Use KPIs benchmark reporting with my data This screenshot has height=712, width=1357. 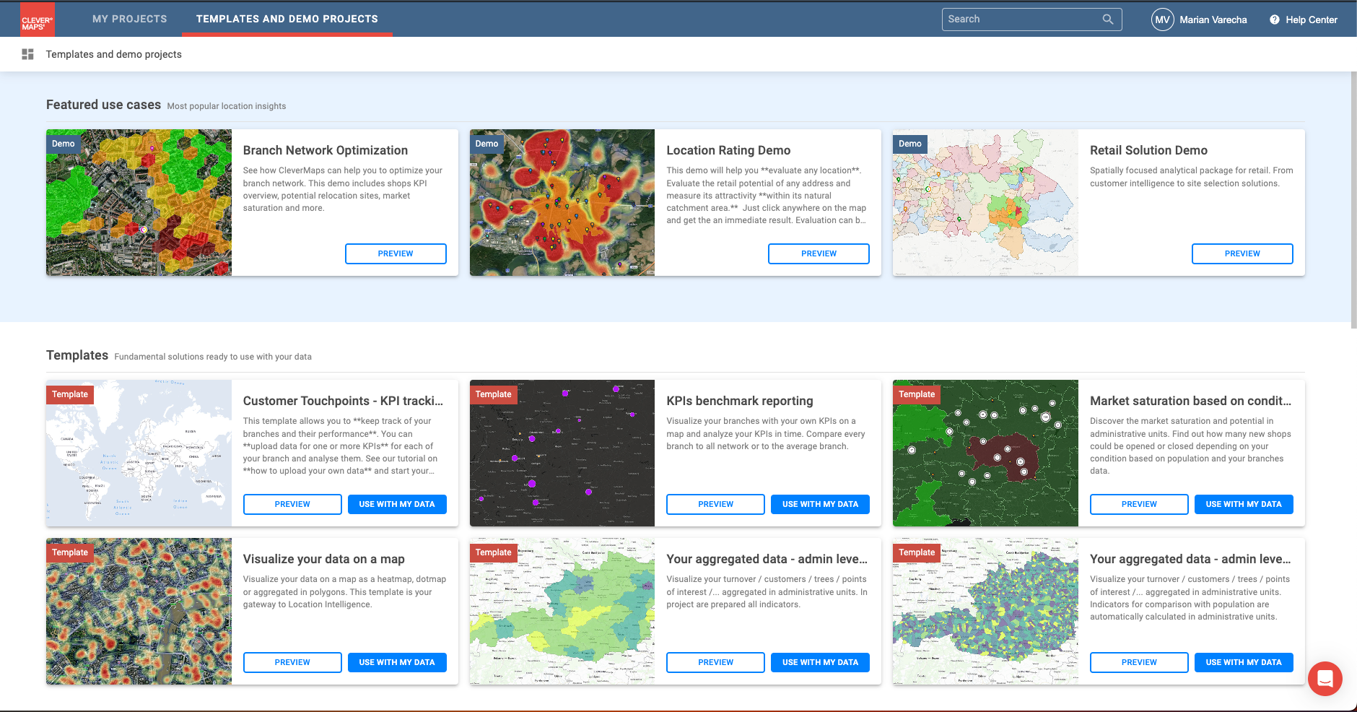click(x=820, y=504)
